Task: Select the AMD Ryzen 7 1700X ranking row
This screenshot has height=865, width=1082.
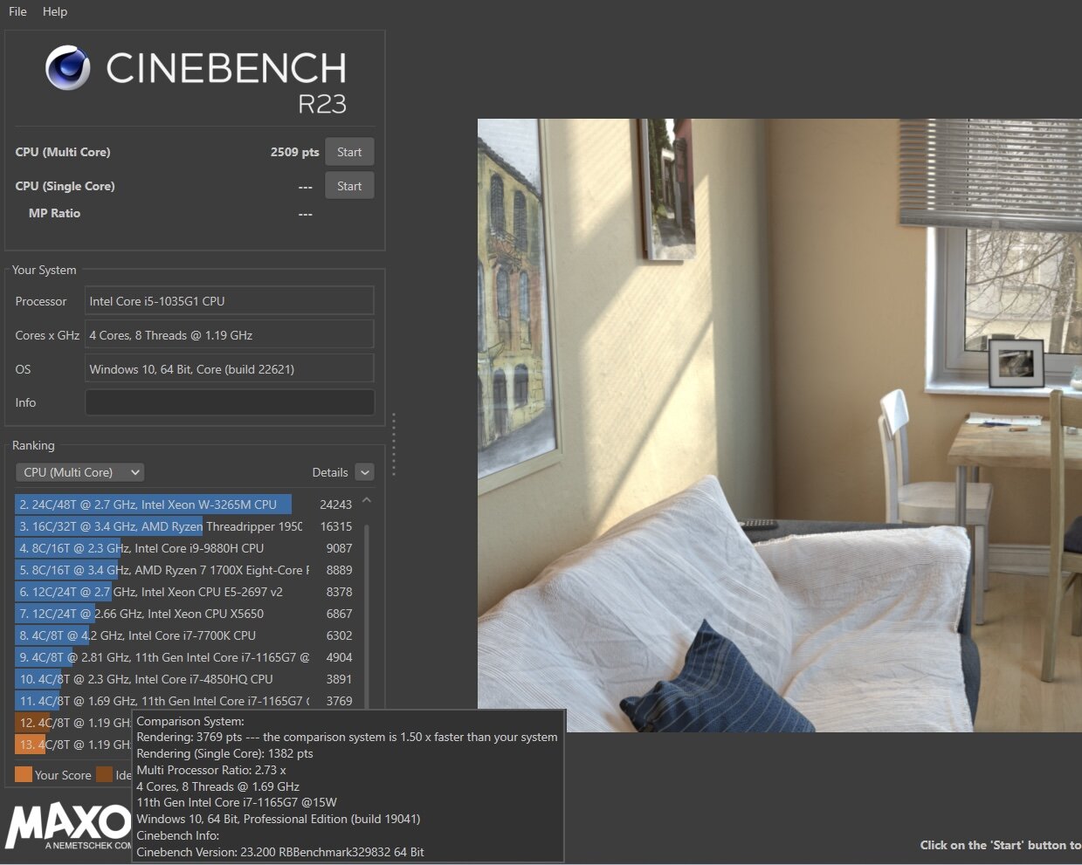Action: tap(184, 570)
